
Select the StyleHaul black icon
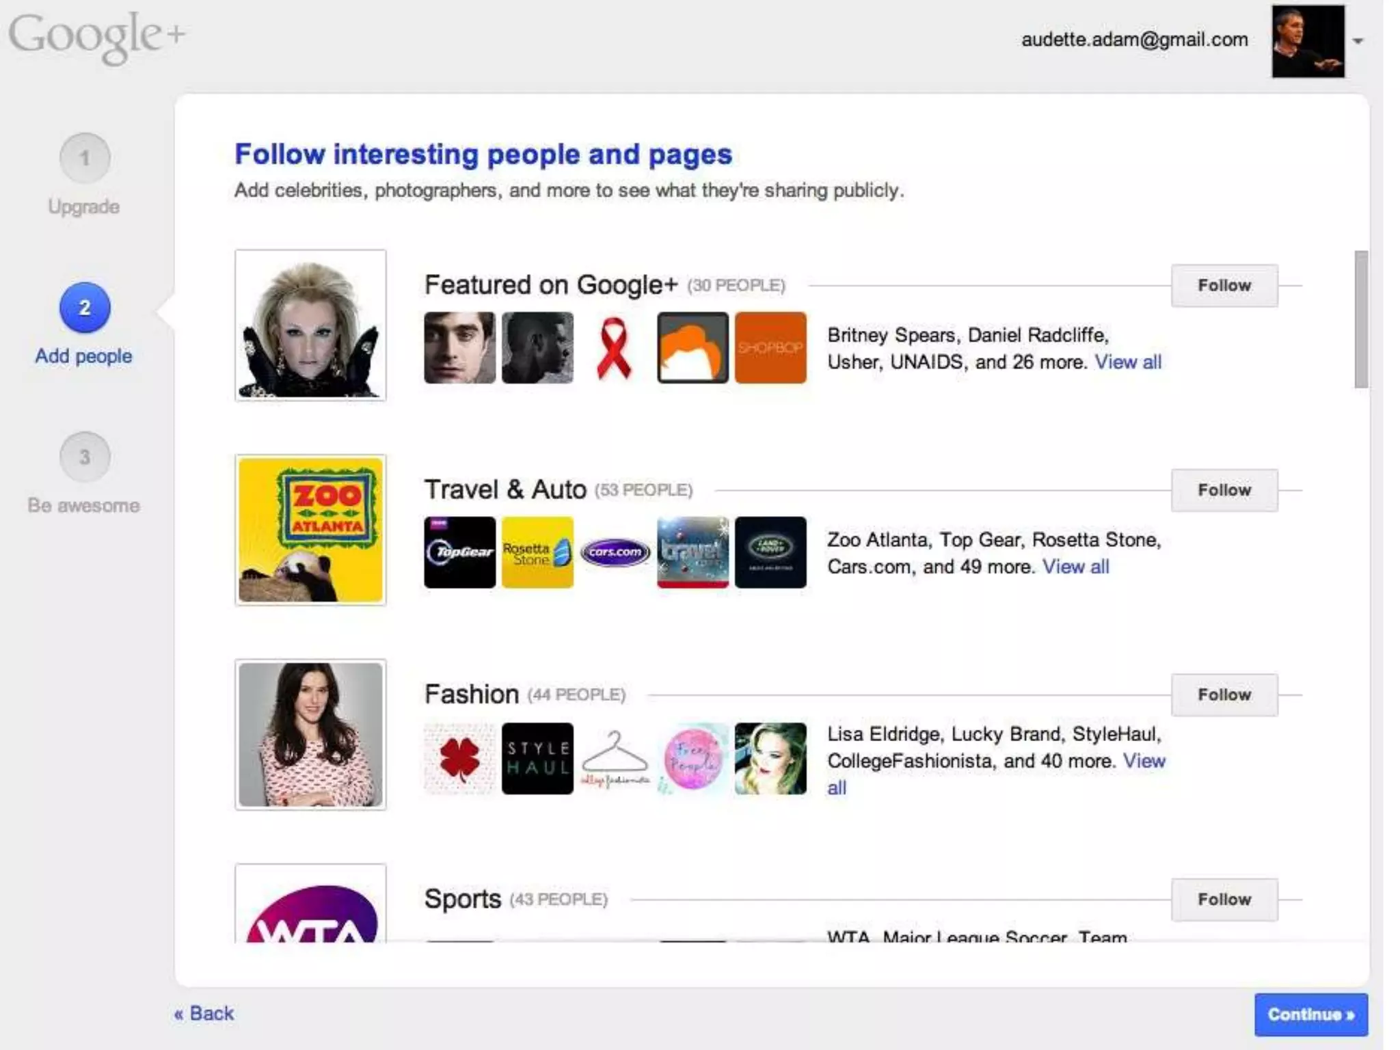(537, 758)
